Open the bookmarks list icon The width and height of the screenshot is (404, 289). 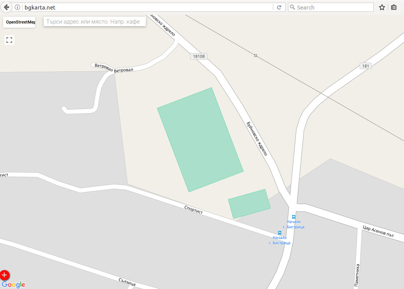point(394,7)
